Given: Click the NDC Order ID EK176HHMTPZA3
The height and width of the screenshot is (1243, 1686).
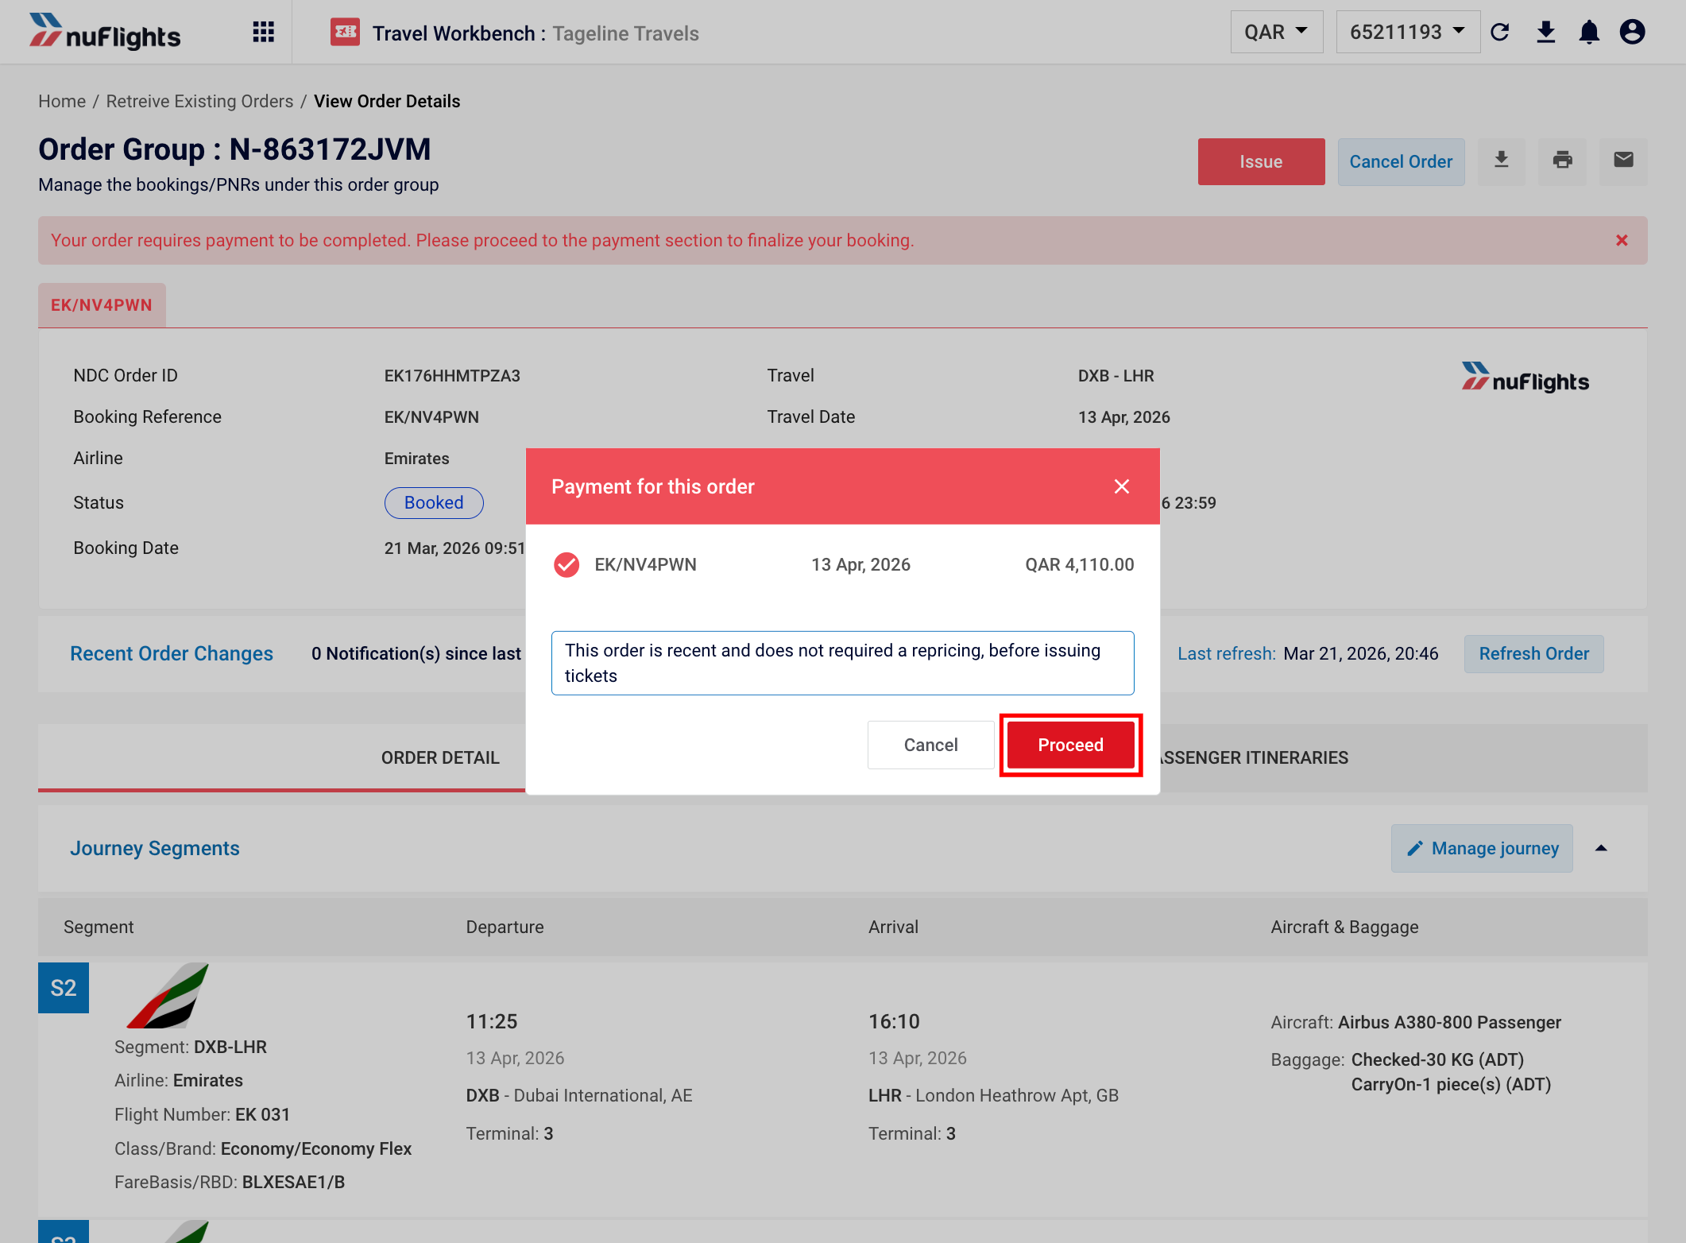Looking at the screenshot, I should click(x=452, y=375).
